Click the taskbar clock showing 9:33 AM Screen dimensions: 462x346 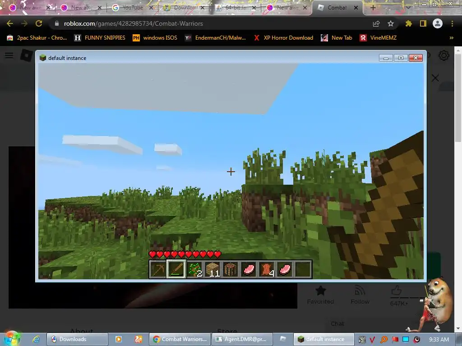pyautogui.click(x=439, y=340)
